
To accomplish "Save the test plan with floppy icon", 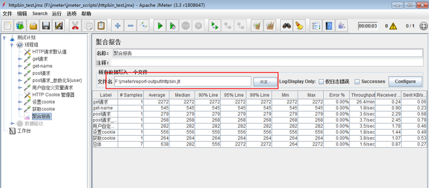I will pyautogui.click(x=46, y=26).
